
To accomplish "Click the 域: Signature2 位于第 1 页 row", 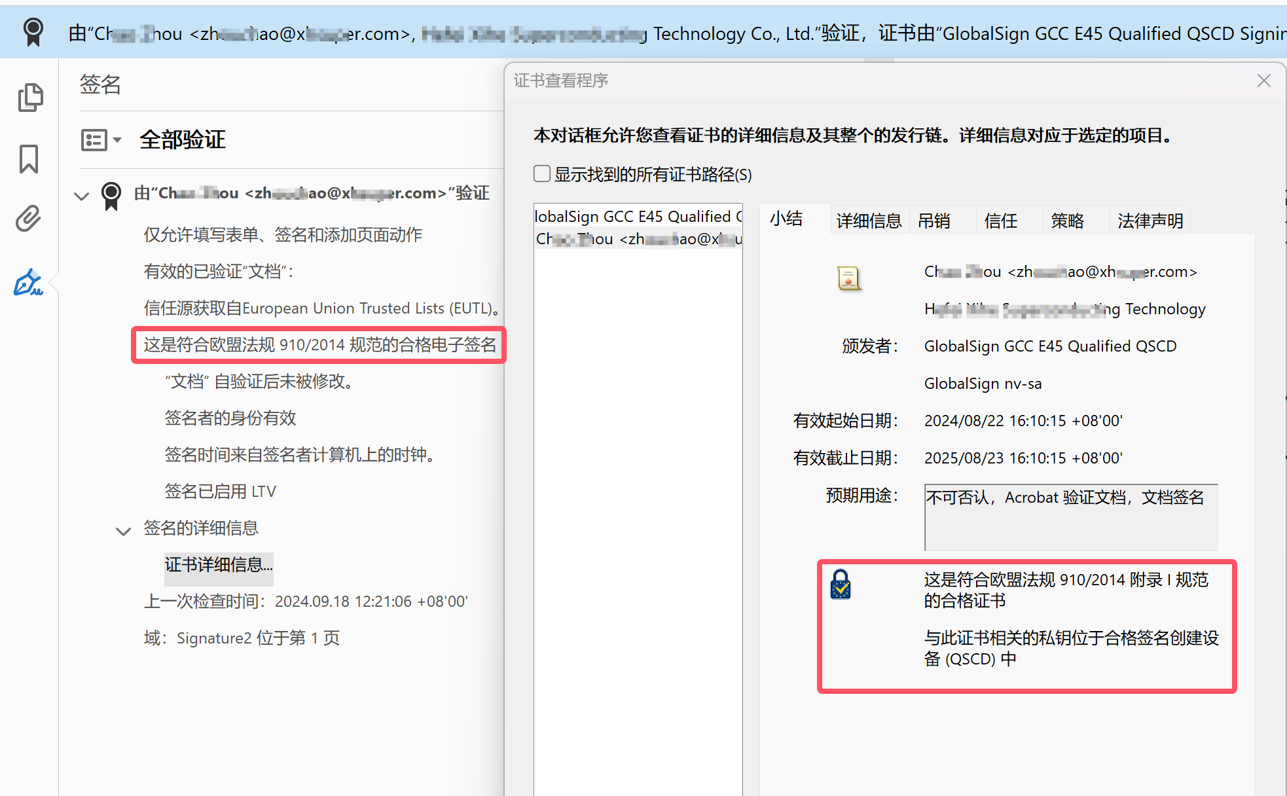I will tap(242, 638).
